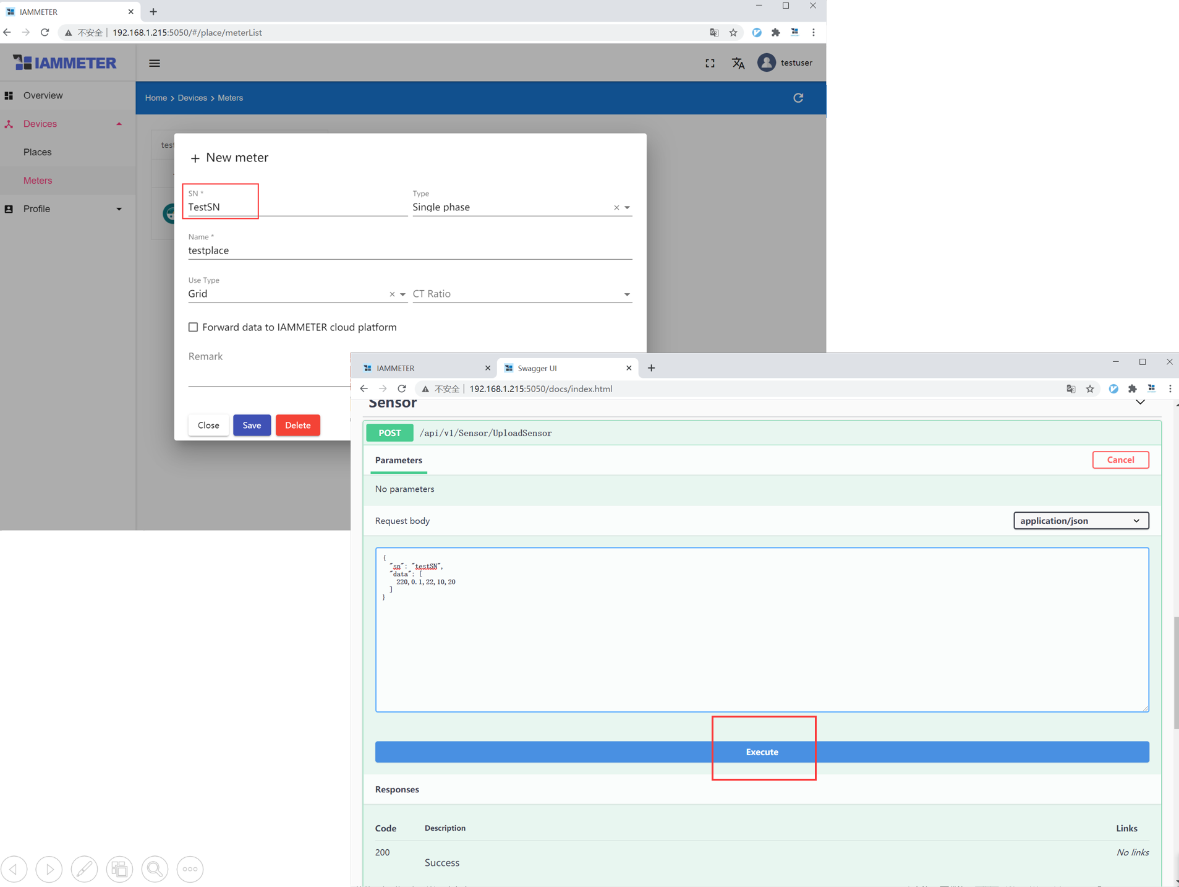The height and width of the screenshot is (887, 1179).
Task: Select Meters in the sidebar menu
Action: (x=37, y=180)
